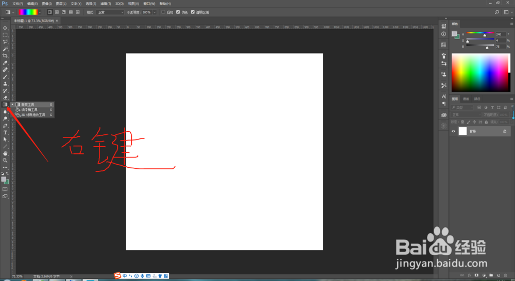Select the History Brush tool

coord(5,91)
